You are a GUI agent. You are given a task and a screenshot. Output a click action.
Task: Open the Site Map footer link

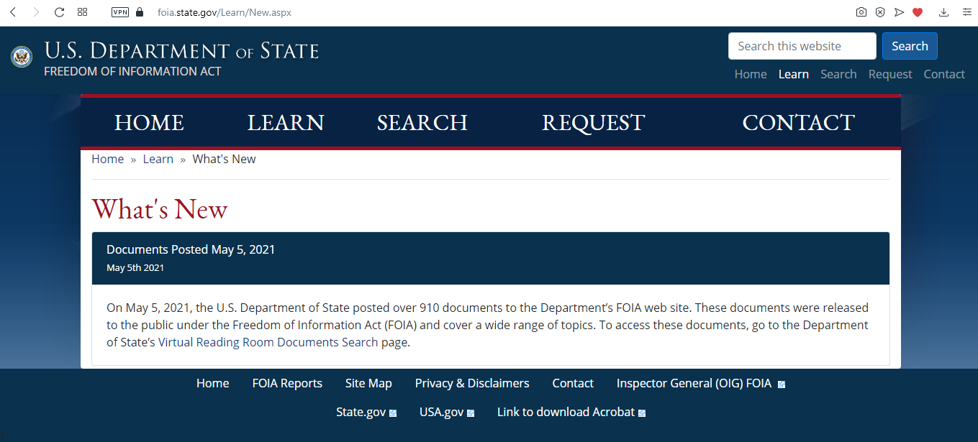pyautogui.click(x=368, y=383)
